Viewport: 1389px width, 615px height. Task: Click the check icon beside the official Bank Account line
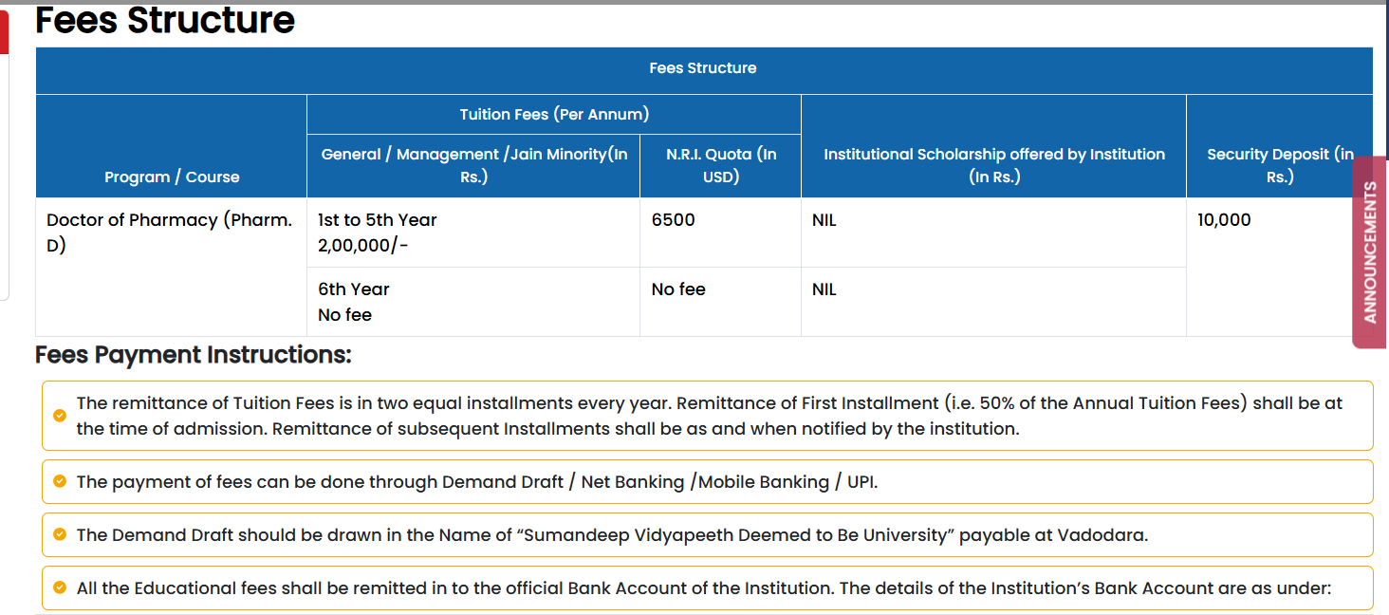tap(60, 587)
